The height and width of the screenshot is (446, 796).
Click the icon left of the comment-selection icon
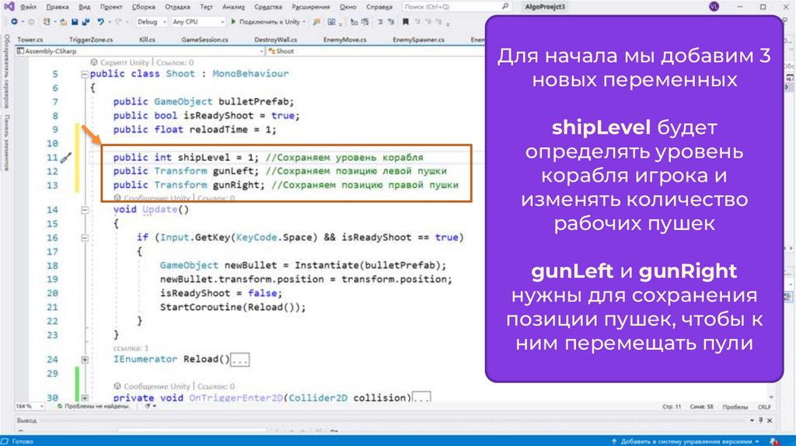[354, 22]
